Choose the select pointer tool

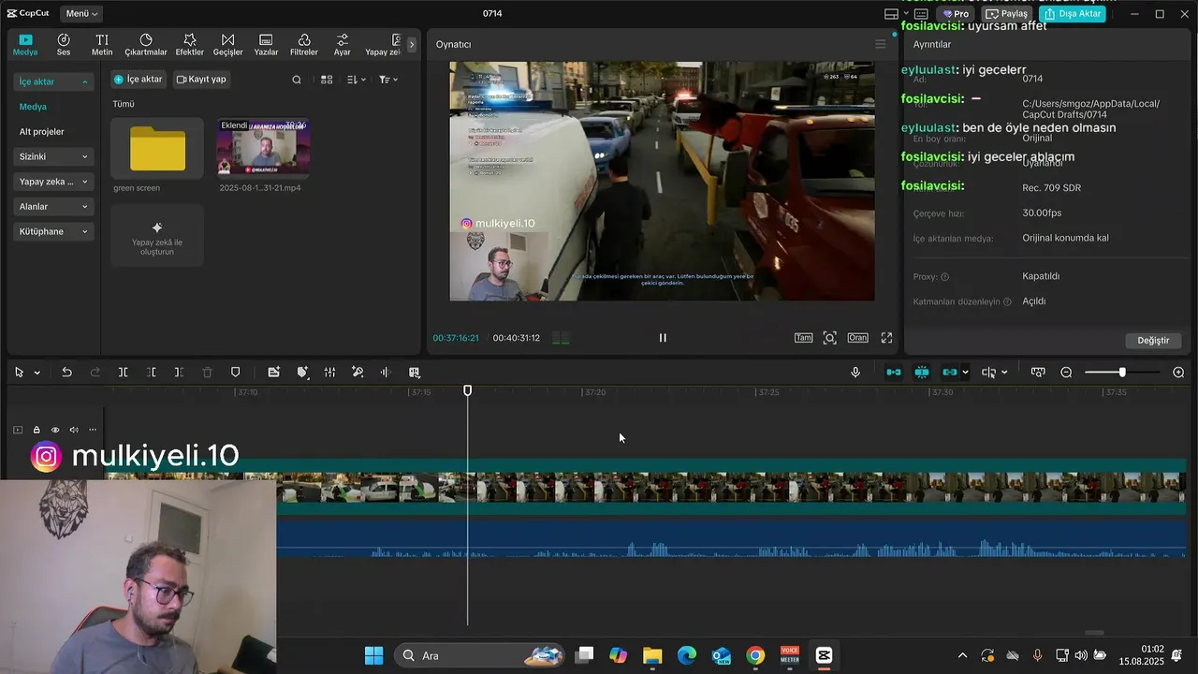[x=19, y=373]
